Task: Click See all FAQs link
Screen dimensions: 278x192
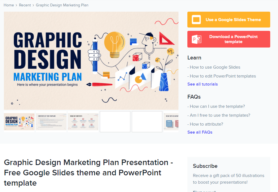Action: point(200,132)
